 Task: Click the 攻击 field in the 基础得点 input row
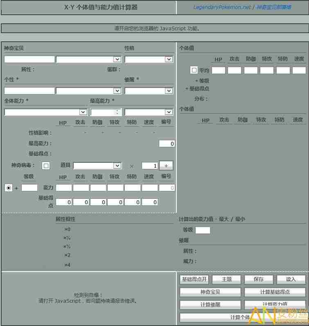pyautogui.click(x=81, y=202)
